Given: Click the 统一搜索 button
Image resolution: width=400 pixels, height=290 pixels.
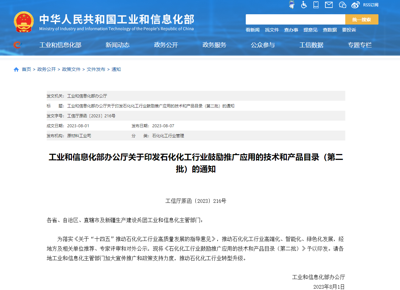Looking at the screenshot, I should (x=362, y=20).
